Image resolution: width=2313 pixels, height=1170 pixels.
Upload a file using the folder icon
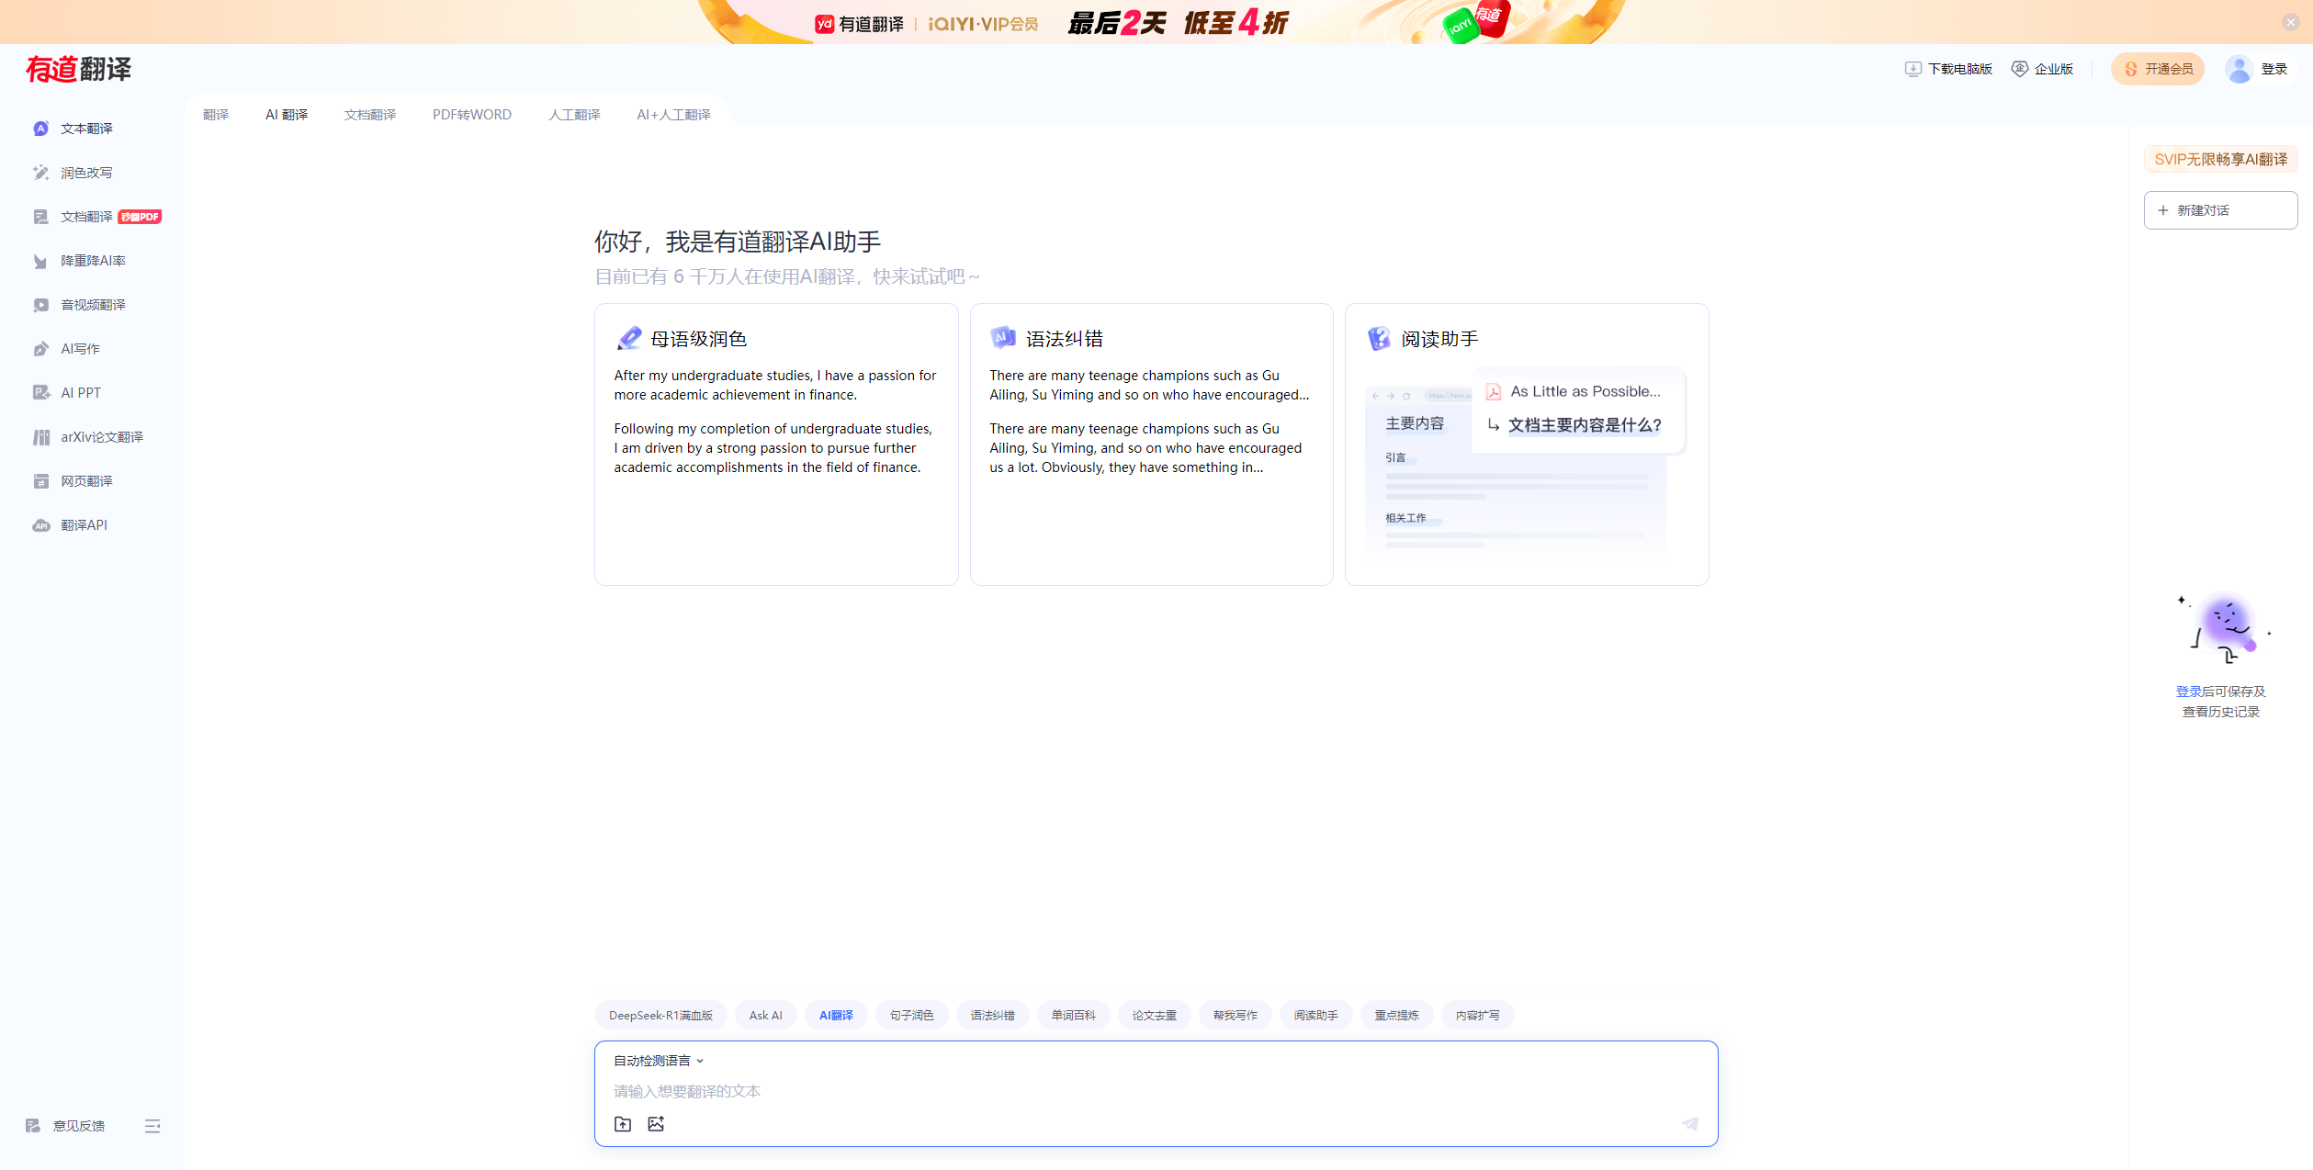[623, 1123]
